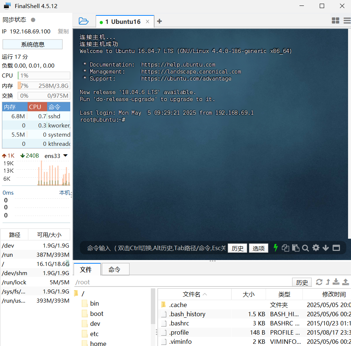
Task: Select the .profile file
Action: [x=255, y=332]
